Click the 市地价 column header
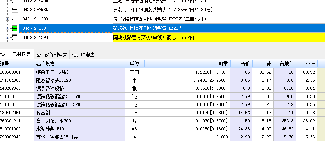The height and width of the screenshot is (150, 325). (x=285, y=64)
